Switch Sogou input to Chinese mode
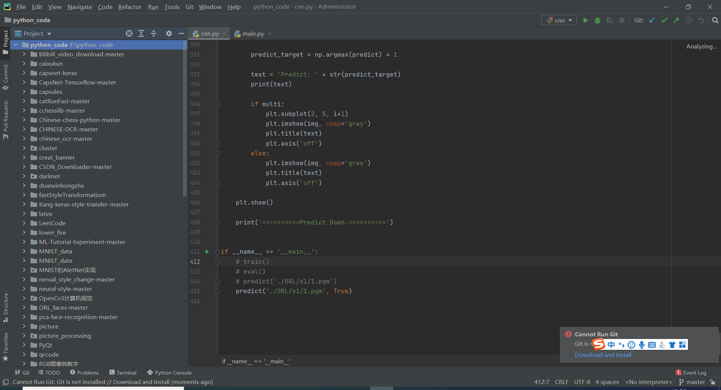 (x=611, y=345)
